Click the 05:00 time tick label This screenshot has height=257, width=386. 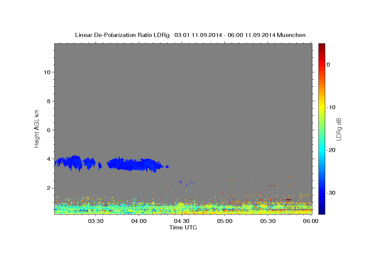225,221
